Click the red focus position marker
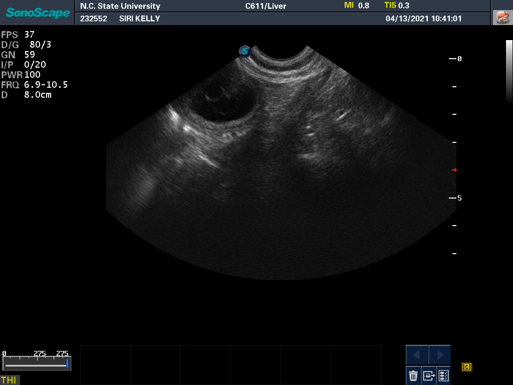Viewport: 513px width, 385px height. 454,170
